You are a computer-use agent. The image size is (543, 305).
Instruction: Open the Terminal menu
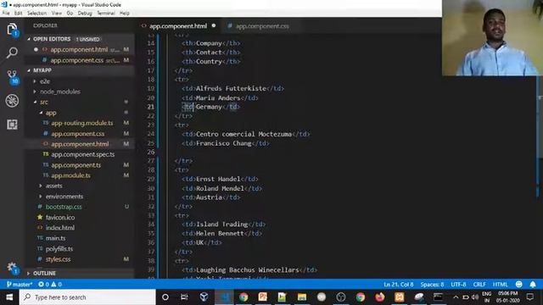pos(105,14)
